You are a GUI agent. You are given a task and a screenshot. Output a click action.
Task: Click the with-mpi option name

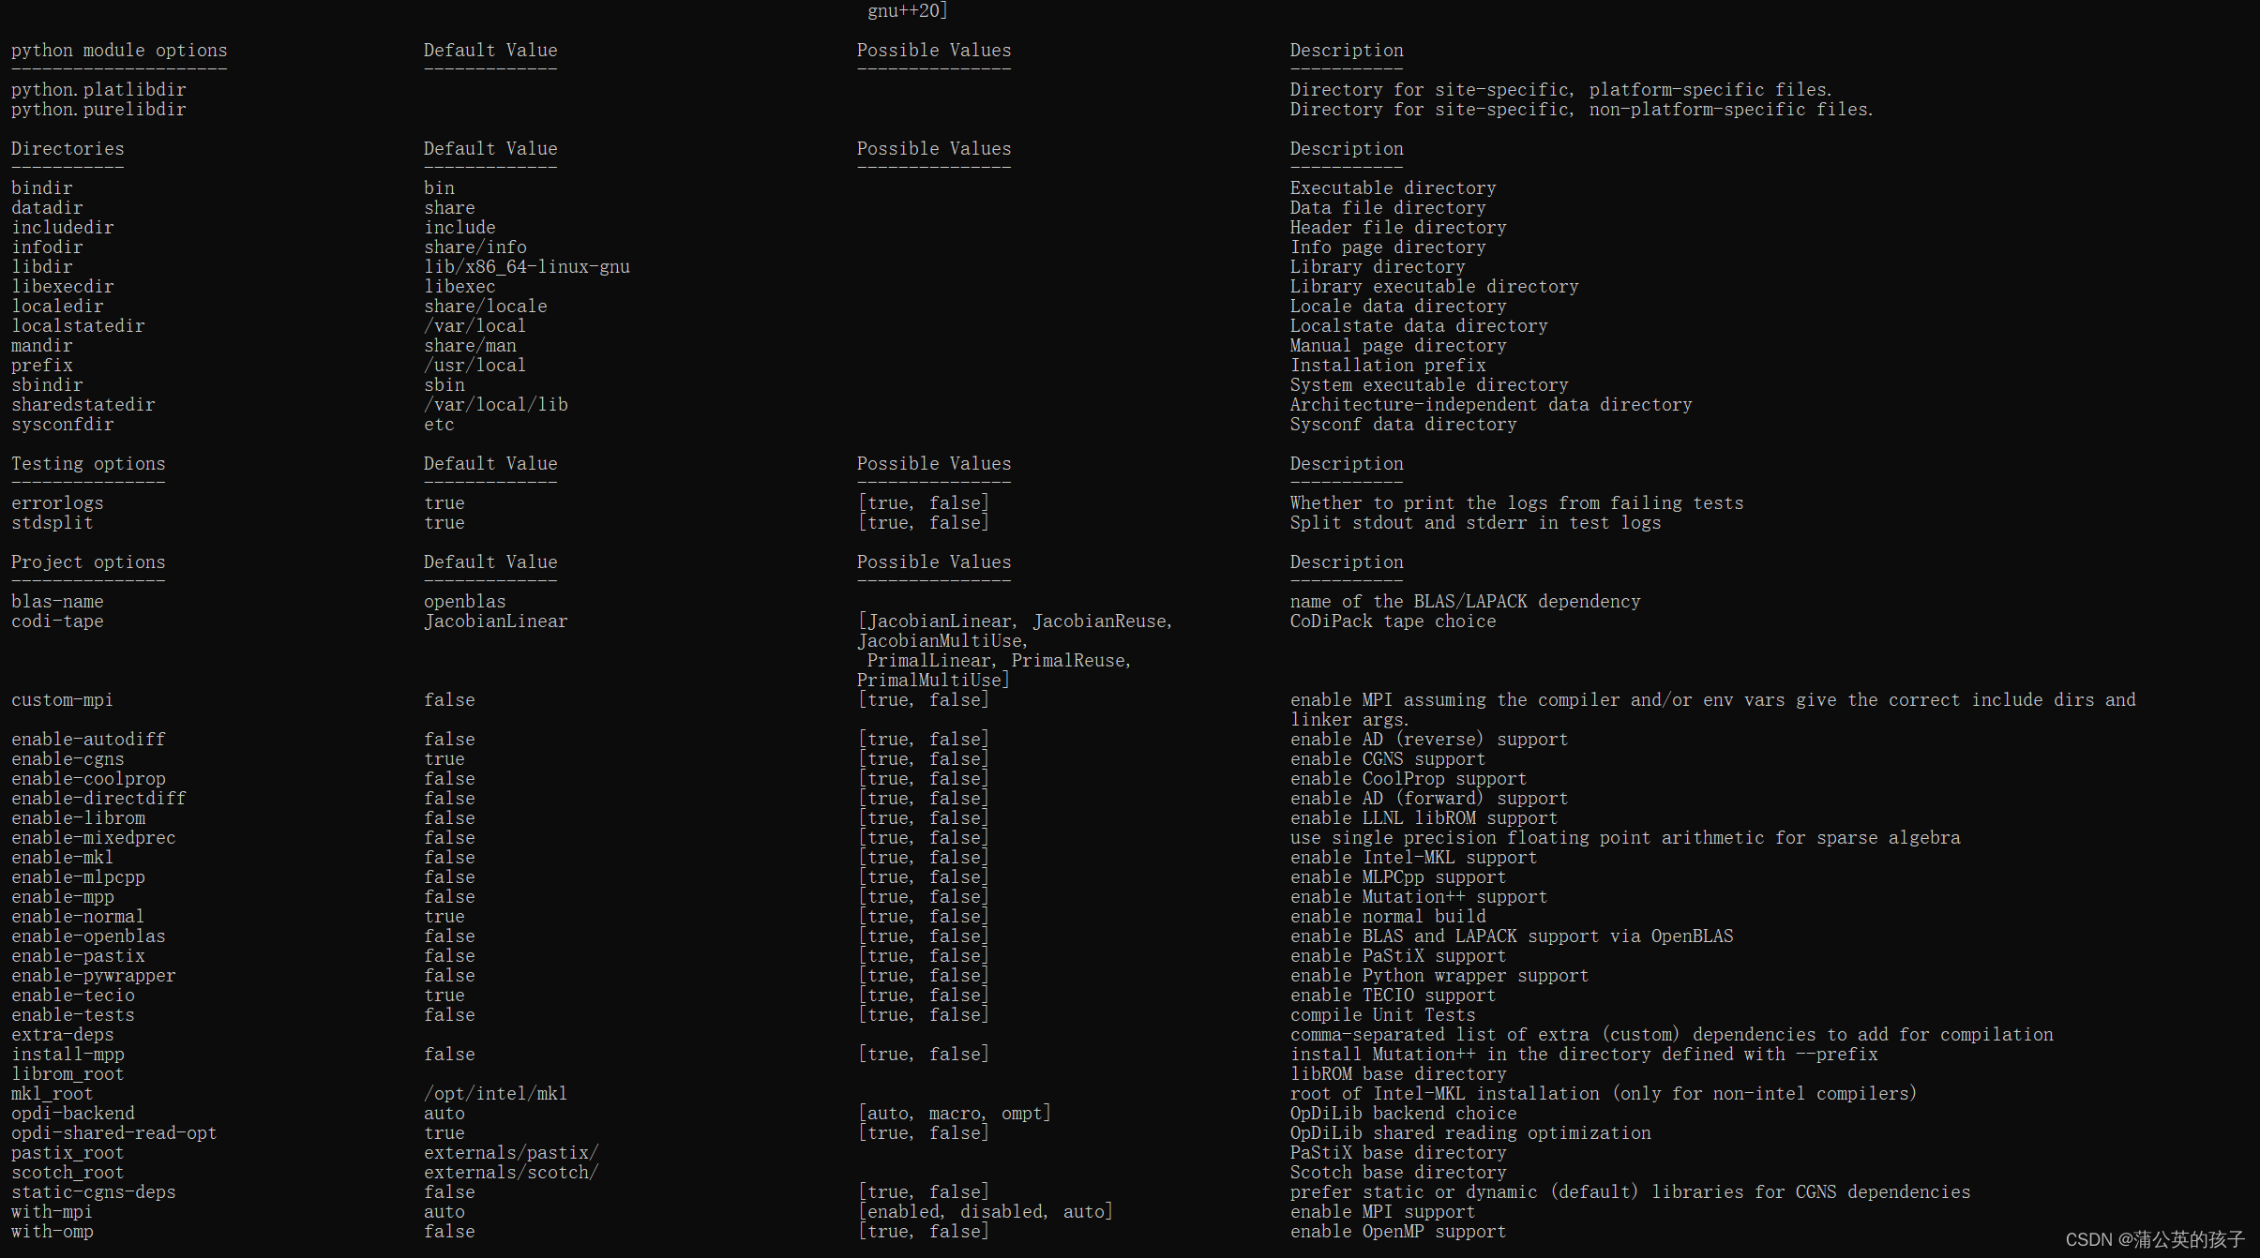pyautogui.click(x=52, y=1212)
